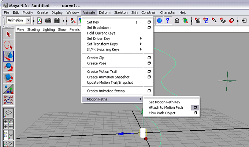Screen dimensions: 249x147
Task: Open the Skin menu
Action: [134, 13]
